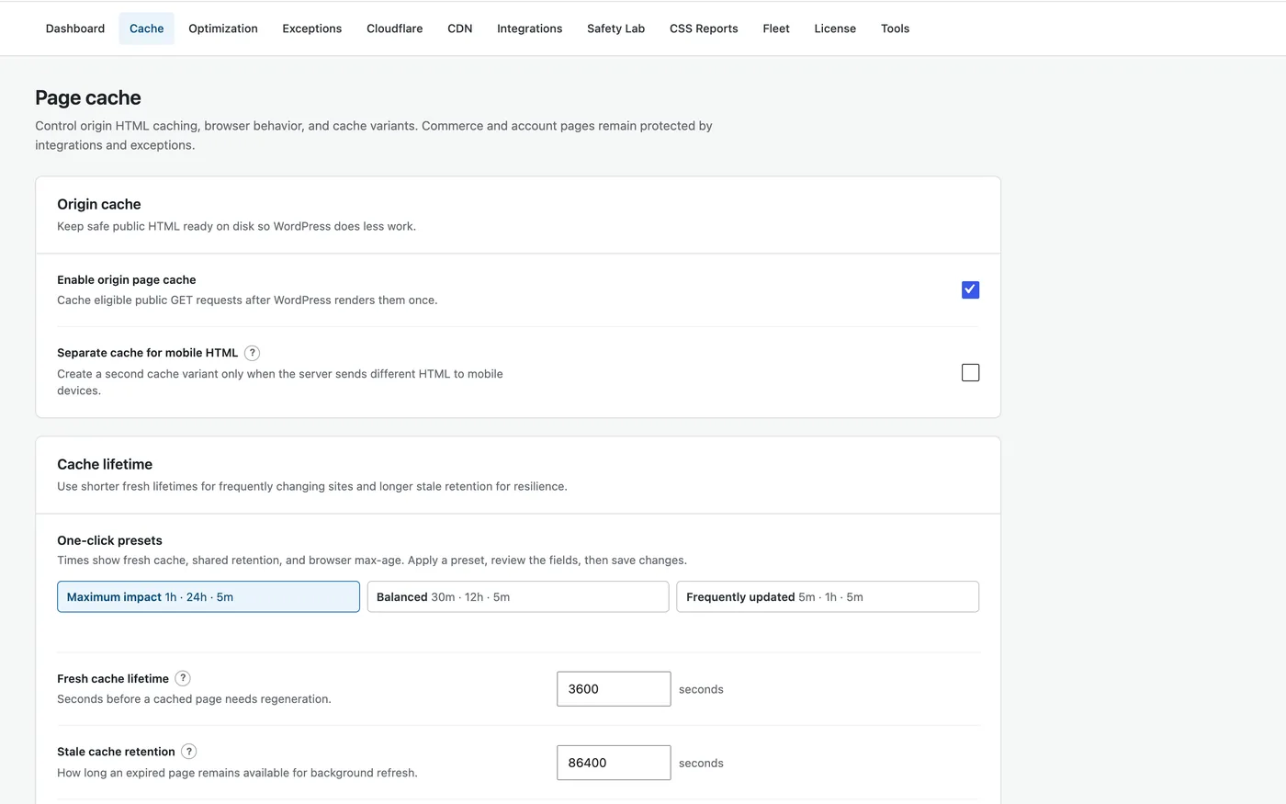Click the One-click presets label
Viewport: 1286px width, 804px height.
coord(109,540)
